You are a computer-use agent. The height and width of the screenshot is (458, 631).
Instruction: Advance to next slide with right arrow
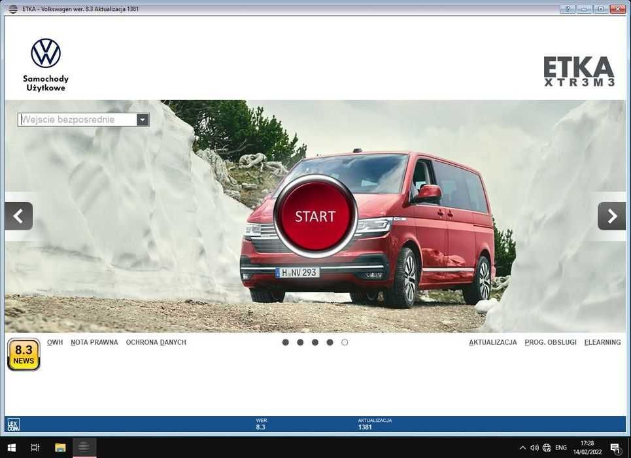tap(611, 217)
